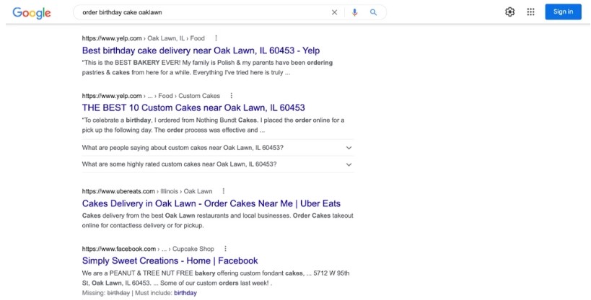591x300 pixels.
Task: Click the magnifying glass search icon
Action: point(373,12)
